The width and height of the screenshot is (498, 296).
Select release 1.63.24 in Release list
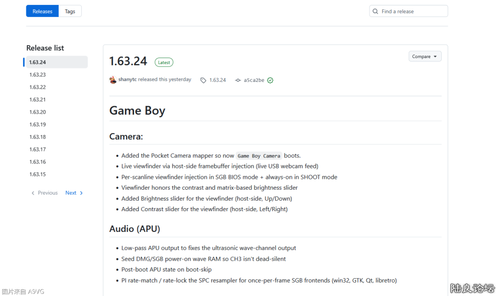(x=57, y=62)
